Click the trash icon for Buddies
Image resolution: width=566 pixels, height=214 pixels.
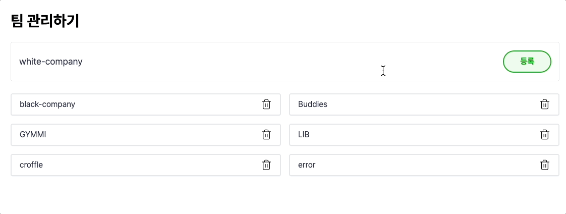click(545, 104)
